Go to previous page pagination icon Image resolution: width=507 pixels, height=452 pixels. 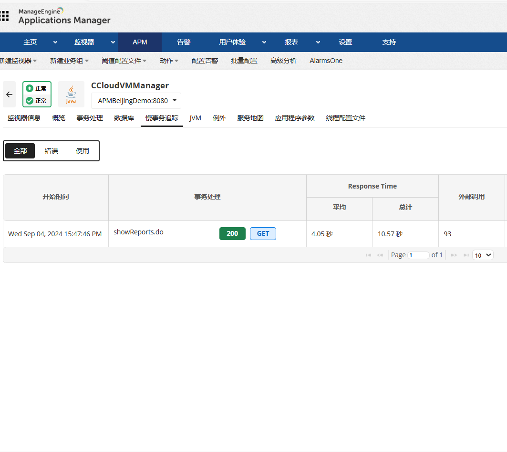[x=380, y=255]
